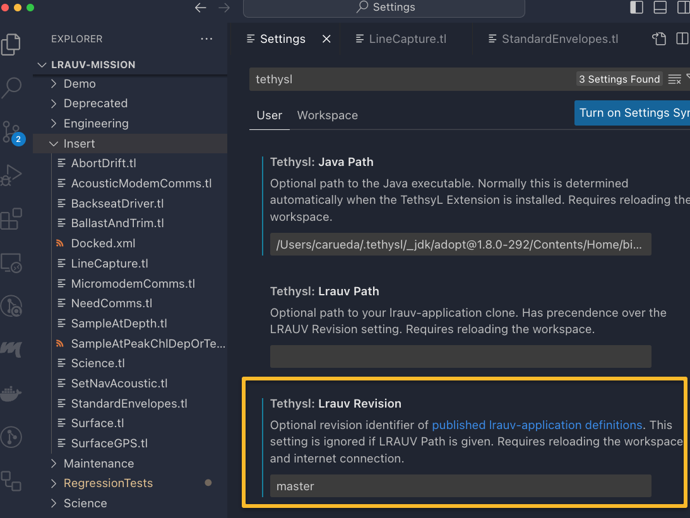Open the Remote Explorer view
The image size is (690, 518).
(11, 262)
